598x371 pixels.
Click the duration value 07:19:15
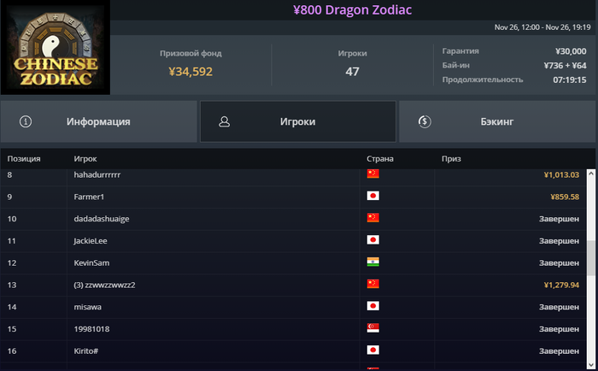(x=570, y=79)
